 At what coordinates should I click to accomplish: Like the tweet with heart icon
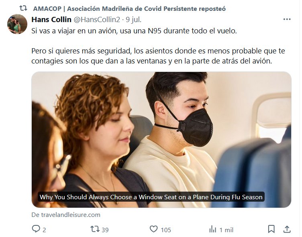point(153,229)
